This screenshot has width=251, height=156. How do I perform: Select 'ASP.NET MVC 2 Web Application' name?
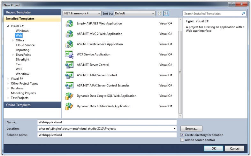(99, 34)
